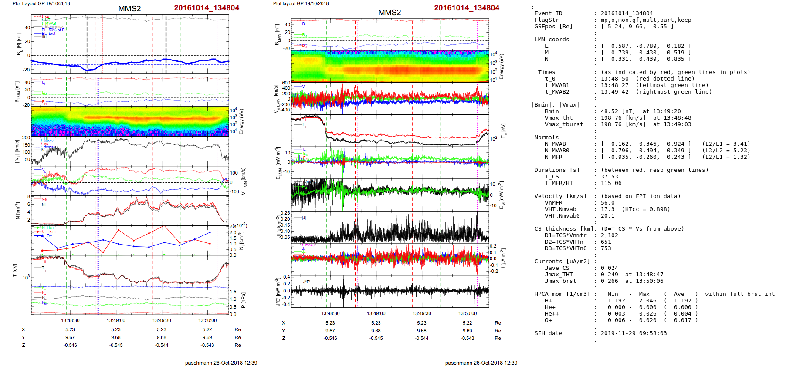Click 13:50:00 time tick under left plot

tap(207, 320)
